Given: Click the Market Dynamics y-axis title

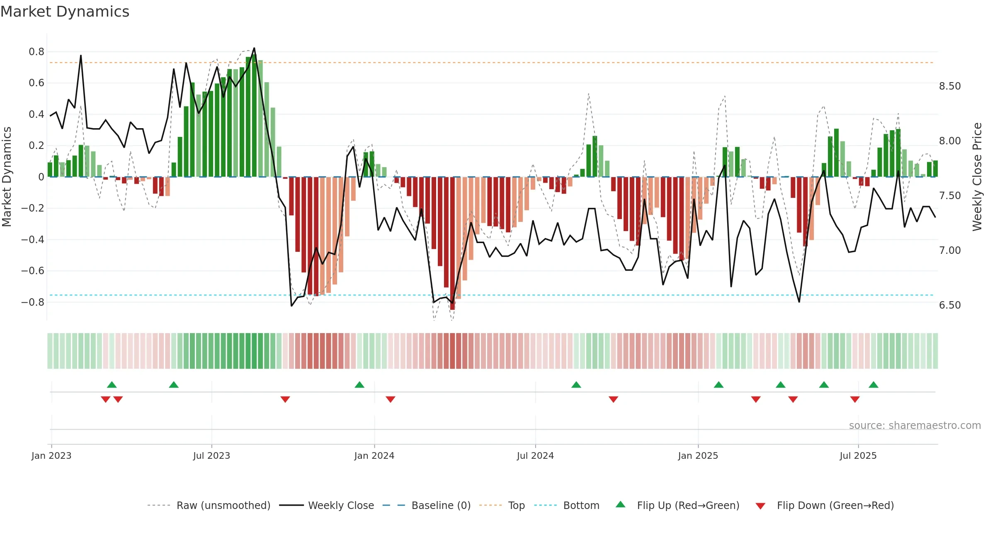Looking at the screenshot, I should tap(7, 177).
